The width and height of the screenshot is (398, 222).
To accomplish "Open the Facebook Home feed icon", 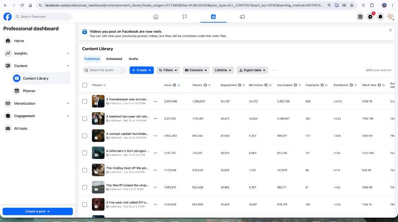I will click(x=156, y=17).
